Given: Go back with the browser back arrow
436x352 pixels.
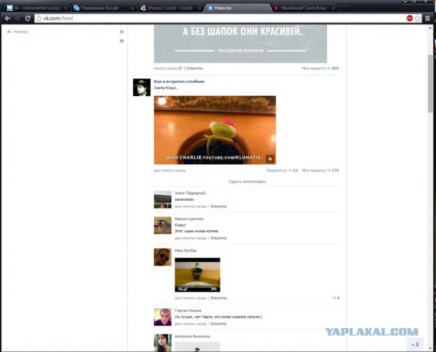Looking at the screenshot, I should pyautogui.click(x=7, y=18).
